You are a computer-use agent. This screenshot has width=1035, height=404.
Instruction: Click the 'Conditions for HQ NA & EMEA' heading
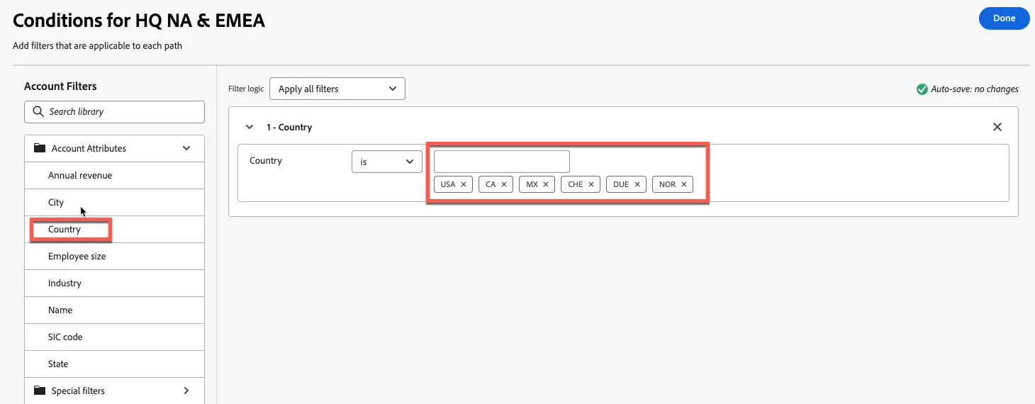pos(139,21)
